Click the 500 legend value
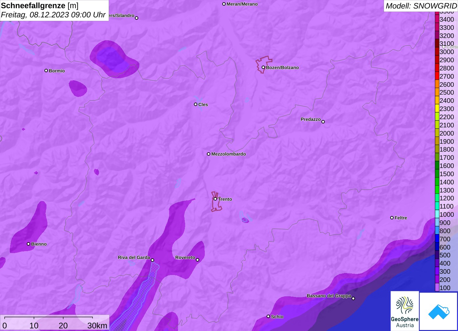 [x=445, y=255]
